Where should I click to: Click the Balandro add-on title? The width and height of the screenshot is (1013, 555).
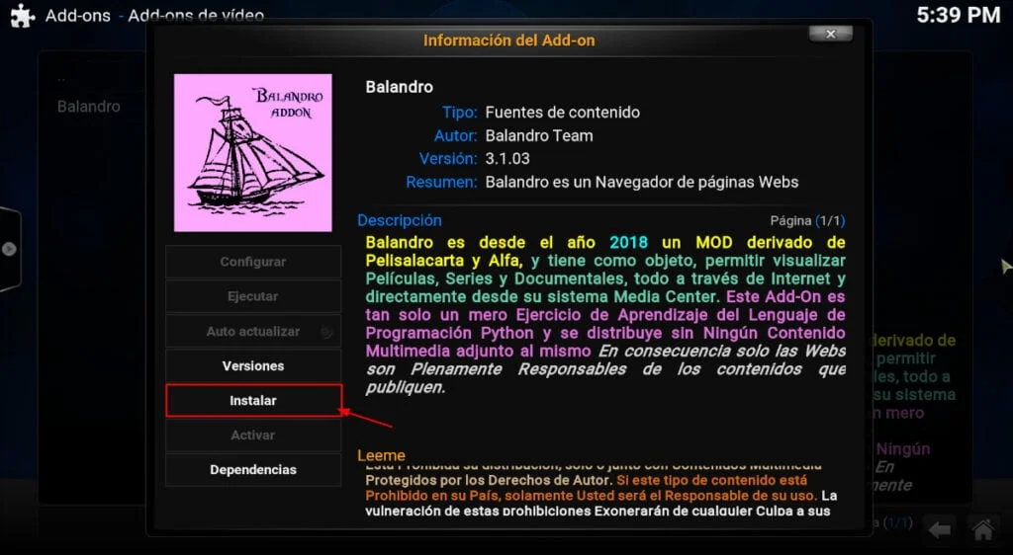tap(400, 87)
